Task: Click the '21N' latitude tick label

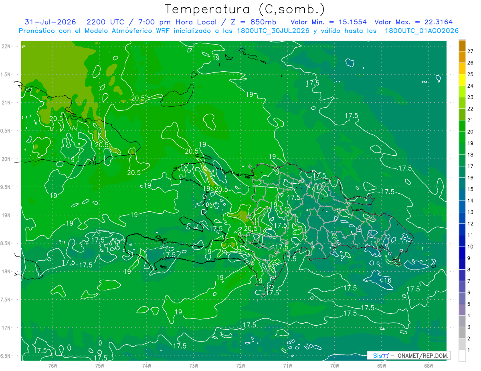Action: (6, 102)
